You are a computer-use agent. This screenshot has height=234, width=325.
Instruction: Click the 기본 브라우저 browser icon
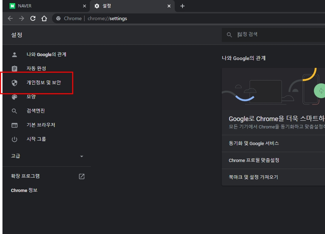pos(14,125)
